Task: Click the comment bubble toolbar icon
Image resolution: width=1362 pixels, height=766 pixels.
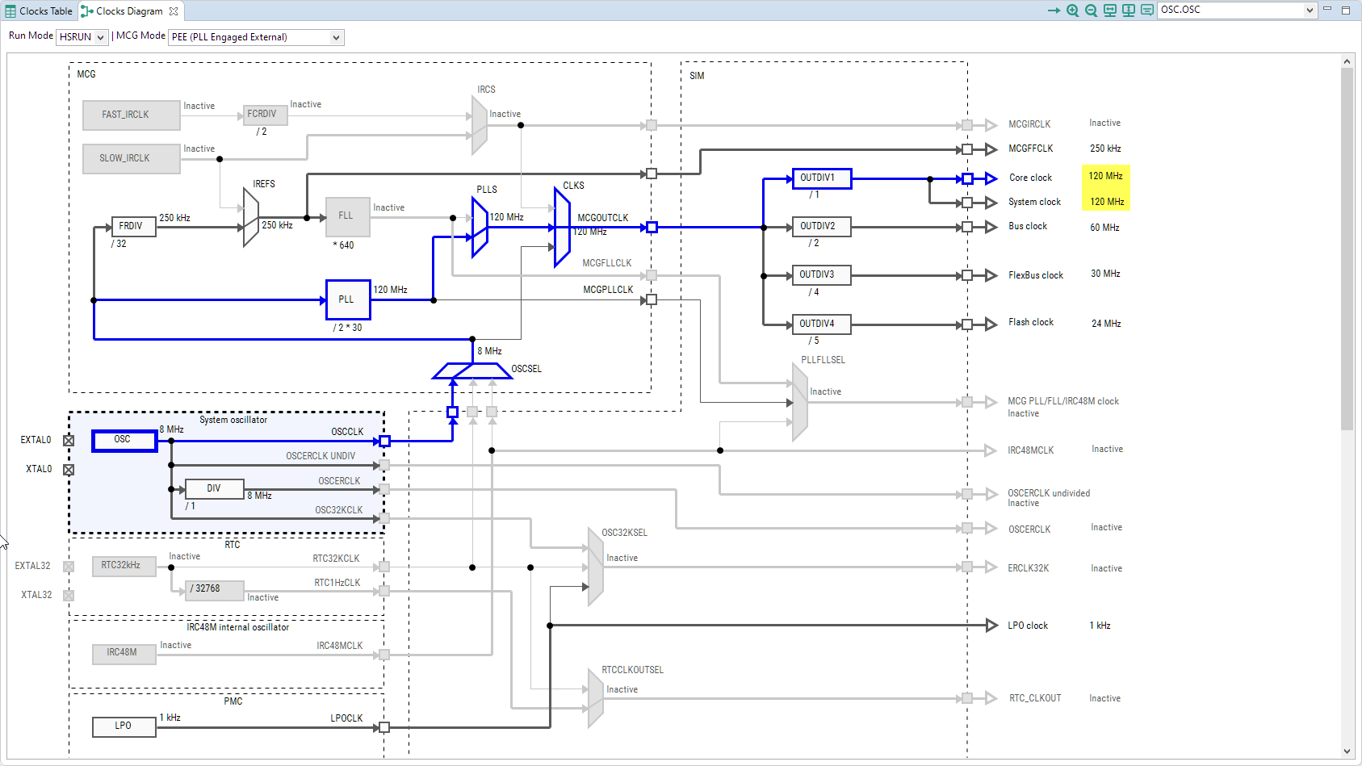Action: [x=1146, y=10]
